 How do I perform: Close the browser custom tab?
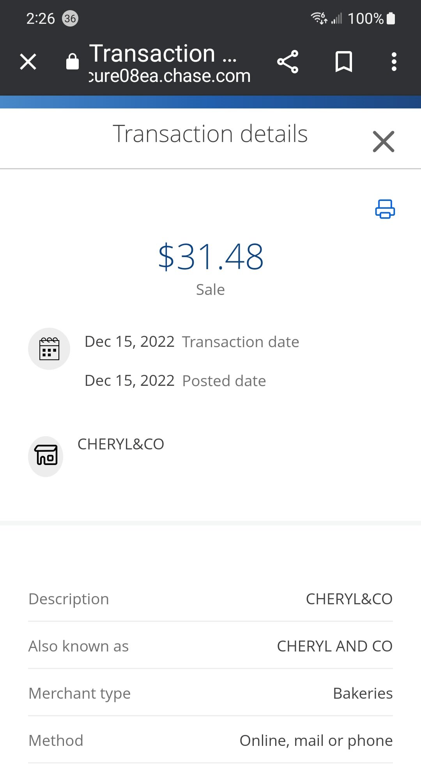click(28, 62)
